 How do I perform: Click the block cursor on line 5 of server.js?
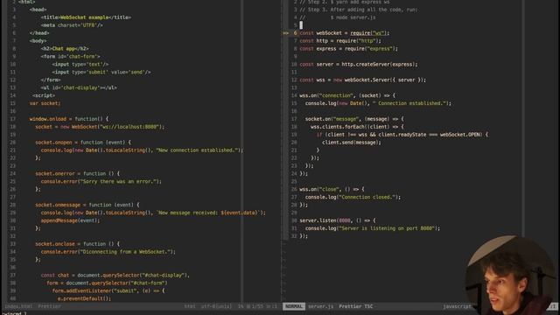301,25
